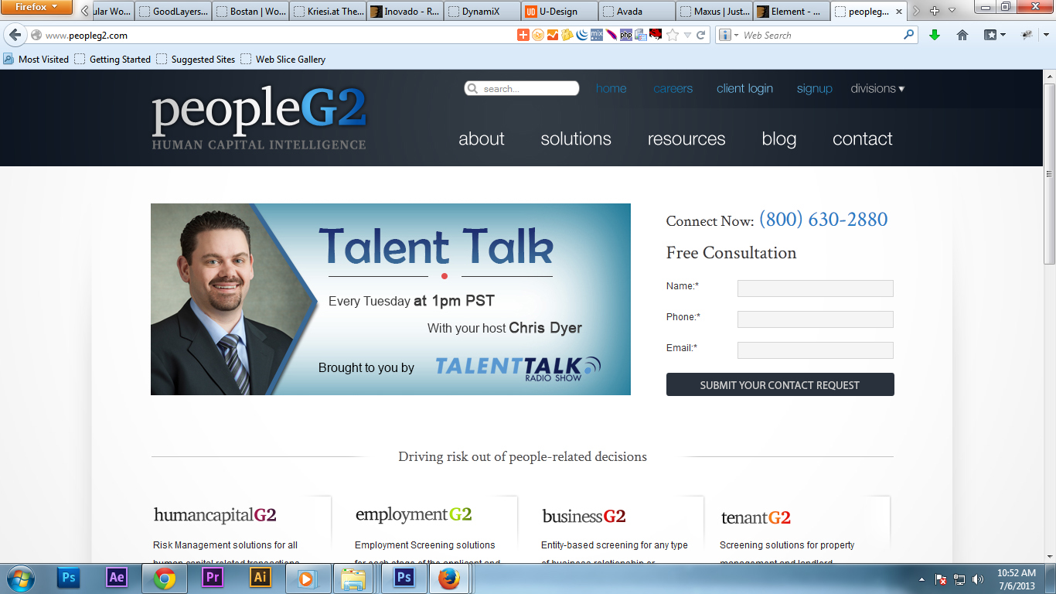This screenshot has height=594, width=1056.
Task: Open the about navigation link
Action: pos(482,139)
